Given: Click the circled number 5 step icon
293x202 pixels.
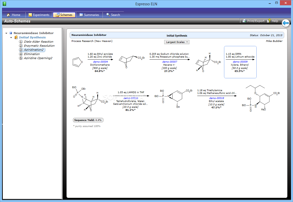Looking at the screenshot, I should point(21,58).
